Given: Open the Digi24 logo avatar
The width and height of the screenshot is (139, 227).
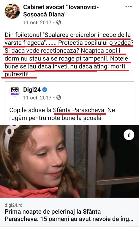Looking at the screenshot, I should point(15,91).
